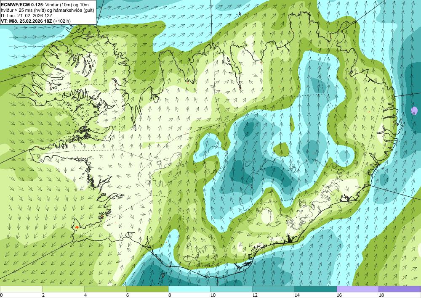Click the 8–10 m/s light cyan legend swatch

(189, 289)
